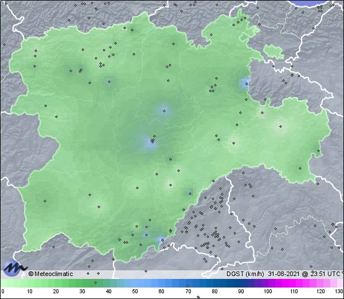Click the scale value 100

point(268,292)
